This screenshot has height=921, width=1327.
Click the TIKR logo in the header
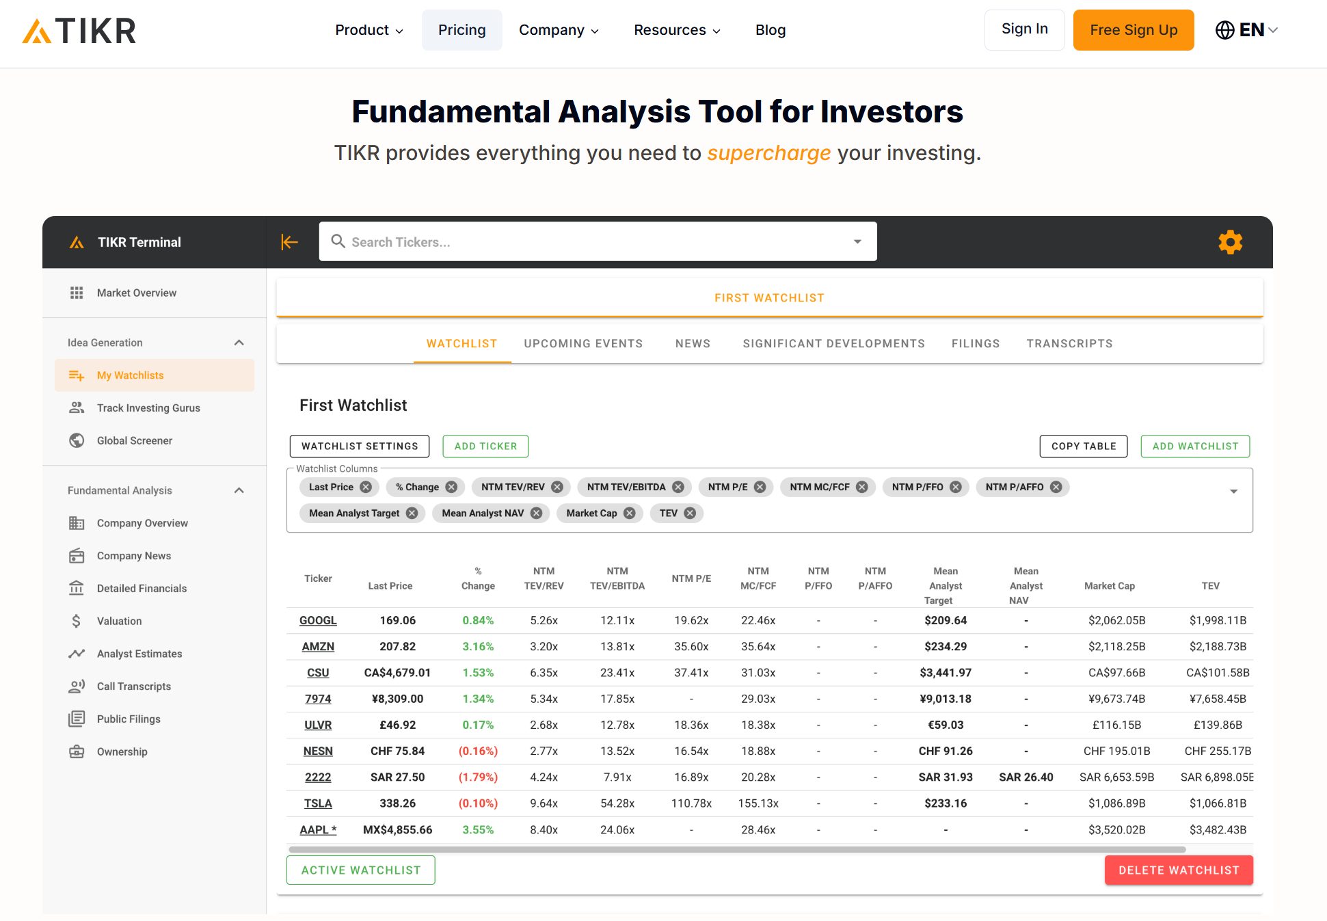(79, 31)
